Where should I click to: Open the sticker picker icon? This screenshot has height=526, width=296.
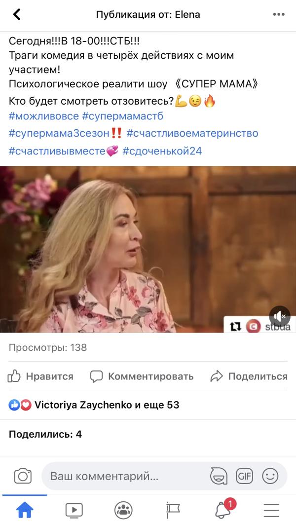[x=219, y=476]
